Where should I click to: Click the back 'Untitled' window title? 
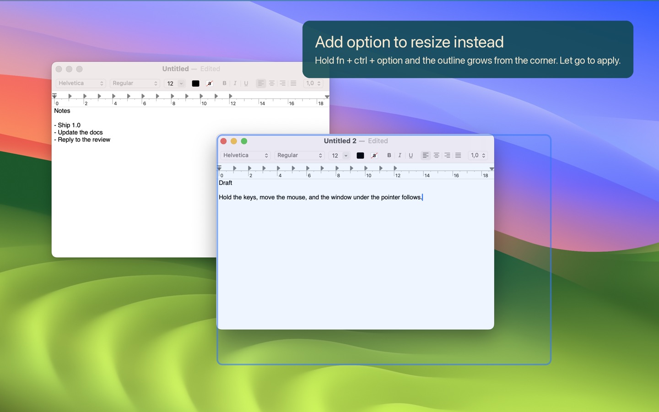[175, 69]
